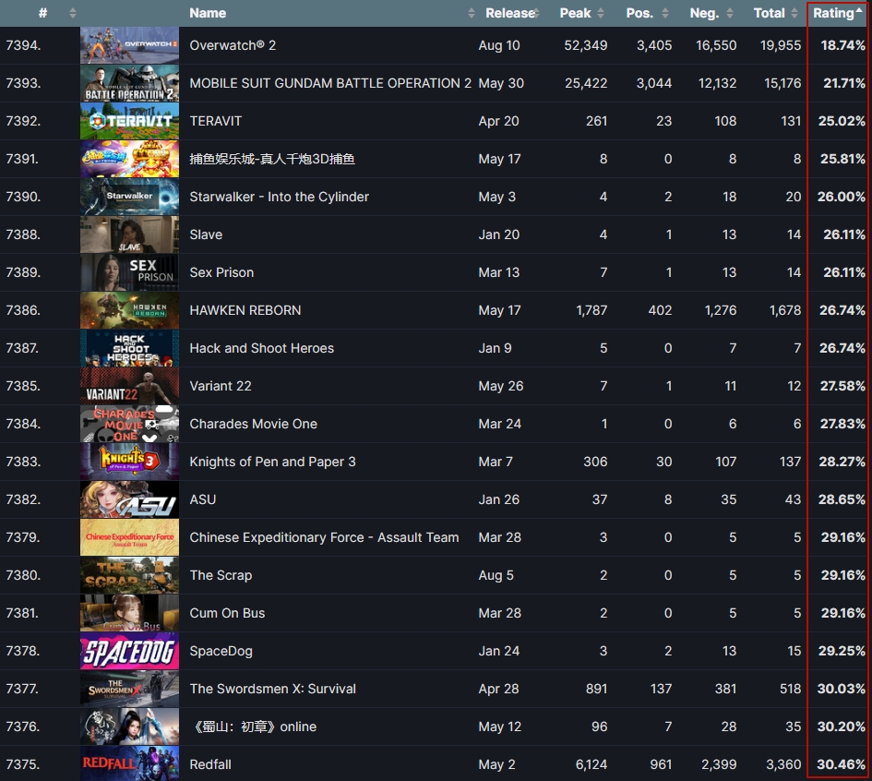Viewport: 872px width, 781px height.
Task: Open The Scrap game link
Action: click(221, 574)
